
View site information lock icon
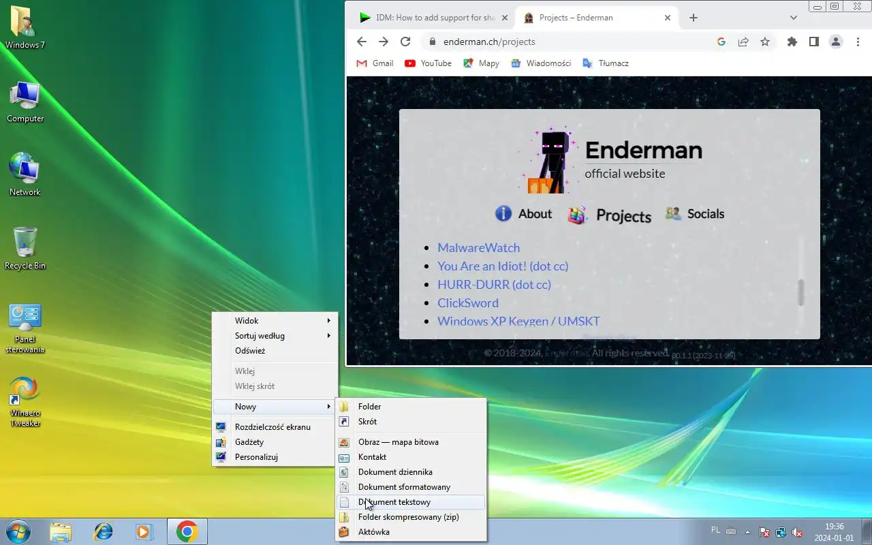432,42
